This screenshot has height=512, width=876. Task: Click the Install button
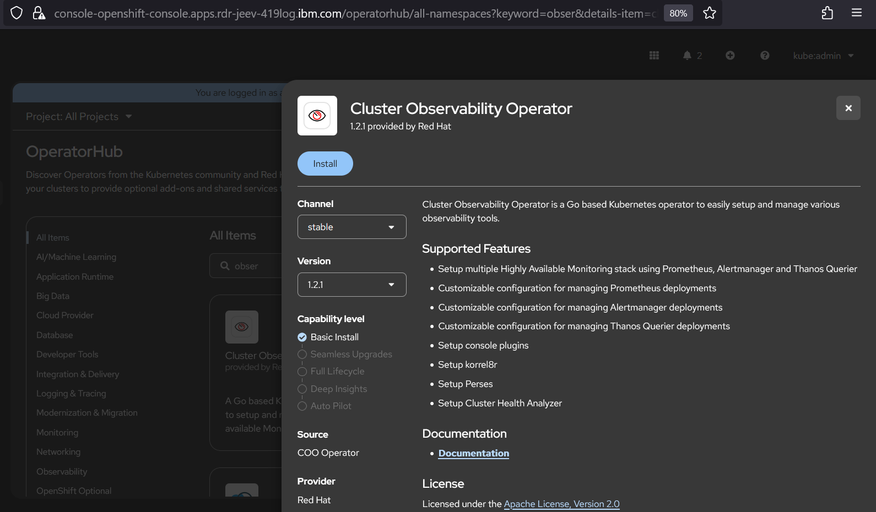point(325,164)
